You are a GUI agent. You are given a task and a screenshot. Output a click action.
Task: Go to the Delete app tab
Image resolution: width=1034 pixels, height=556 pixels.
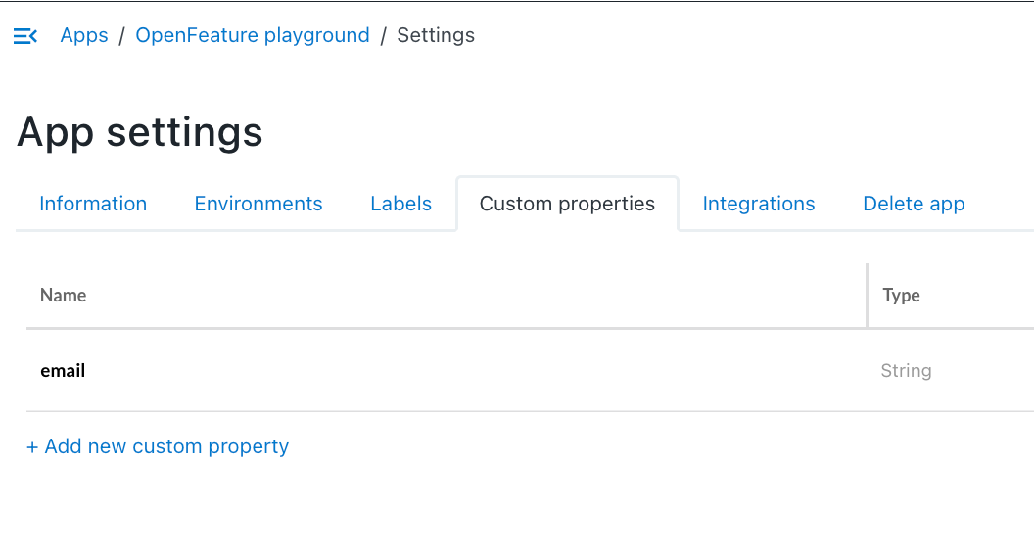pos(914,204)
